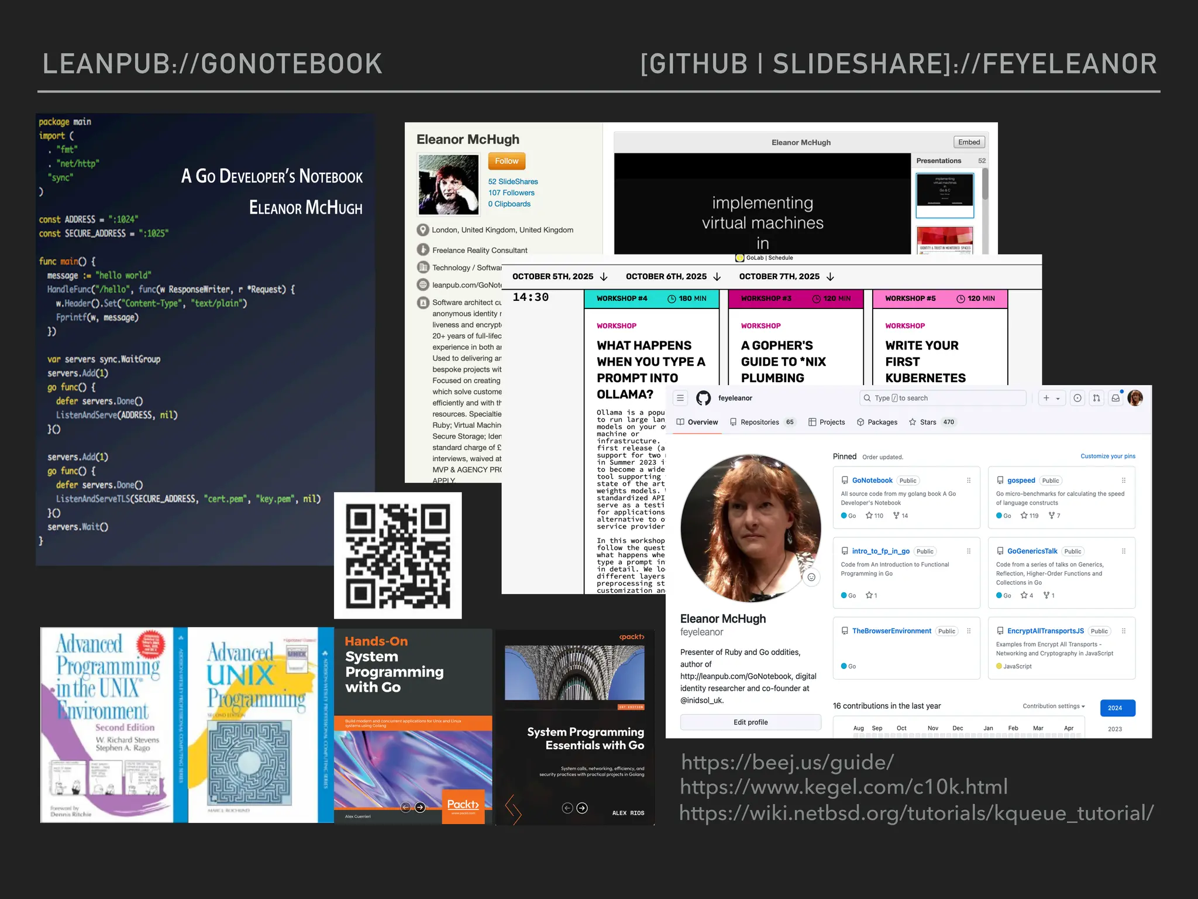Open the intro_to_fp_in_go repository

[880, 551]
